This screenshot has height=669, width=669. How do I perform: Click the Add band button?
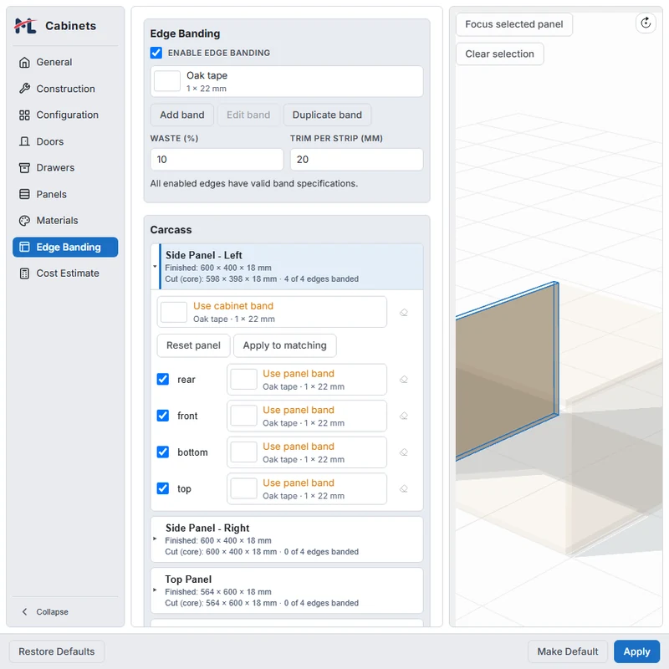[x=182, y=115]
